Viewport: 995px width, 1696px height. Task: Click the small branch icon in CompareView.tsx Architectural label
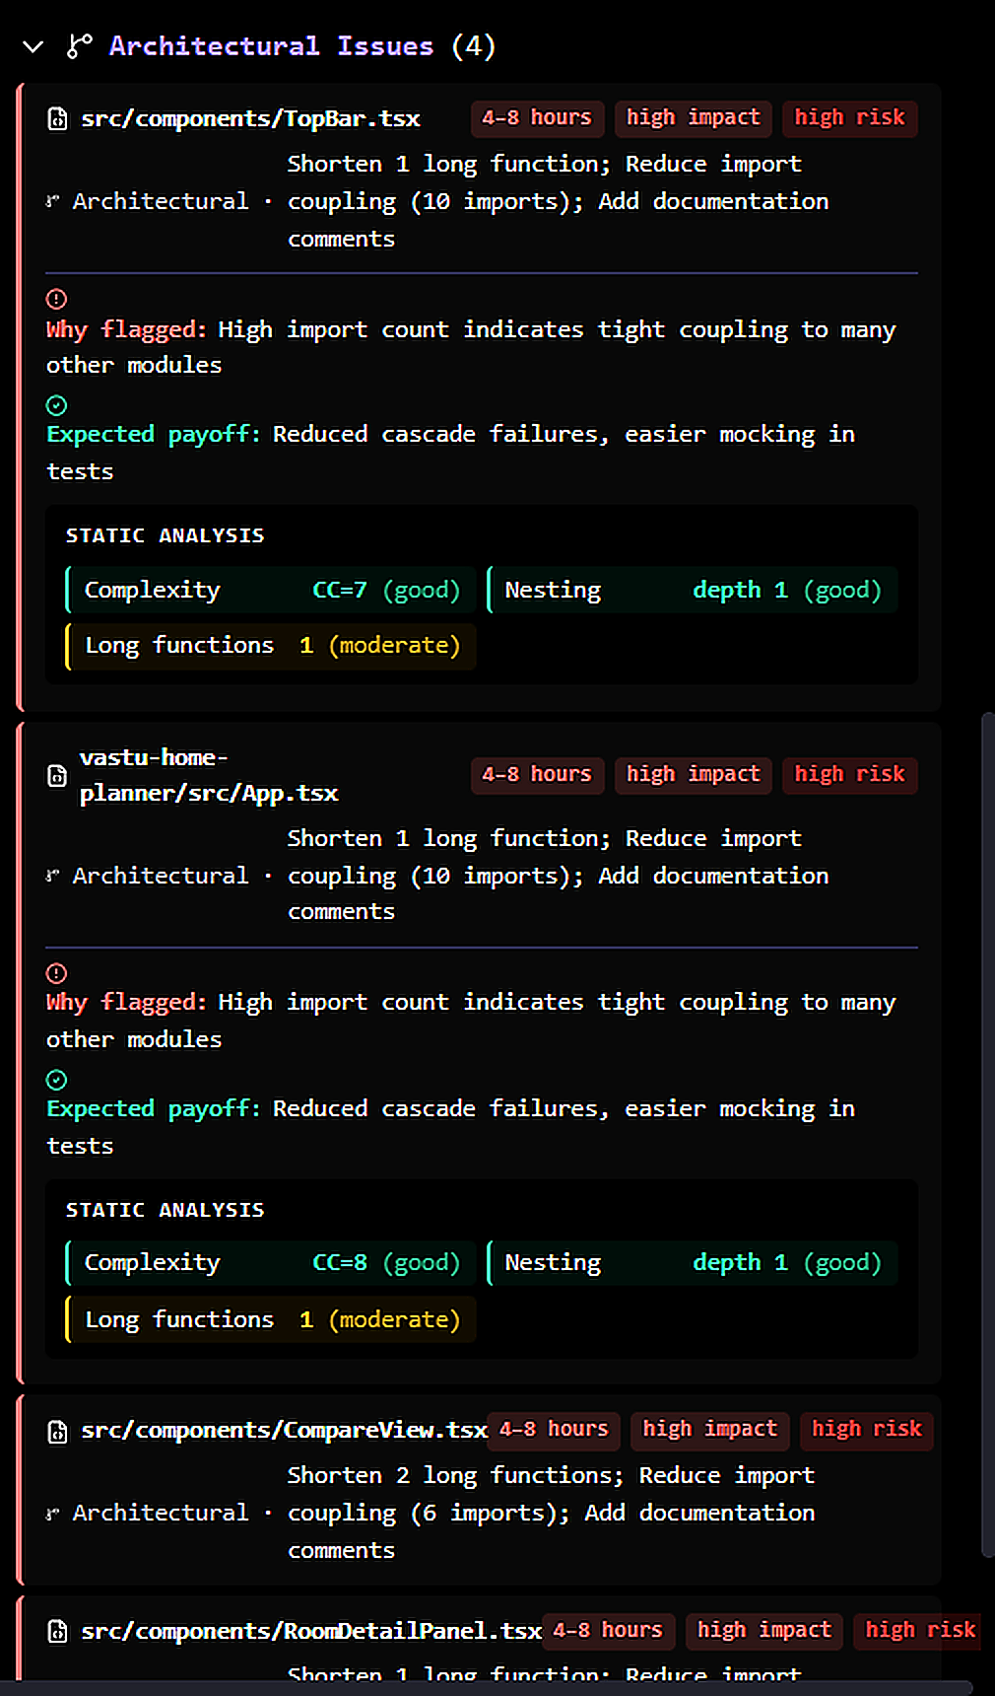(53, 1514)
